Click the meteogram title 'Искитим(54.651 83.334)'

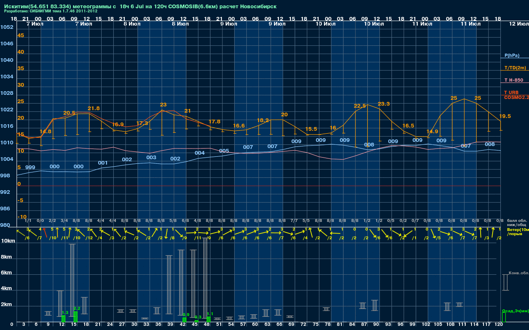pos(38,7)
